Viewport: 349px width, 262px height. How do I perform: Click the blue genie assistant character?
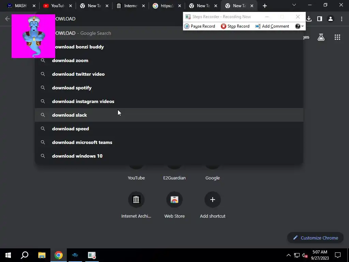click(33, 36)
